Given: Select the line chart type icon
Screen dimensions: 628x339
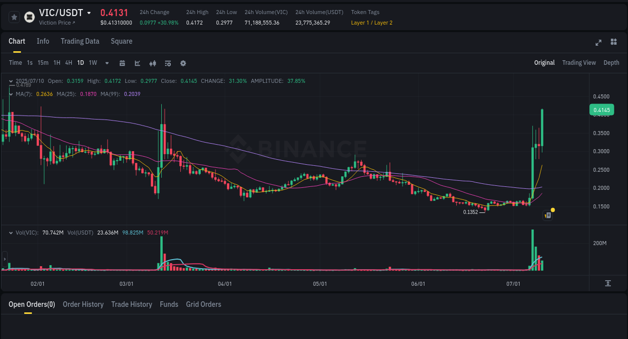Looking at the screenshot, I should [x=137, y=63].
